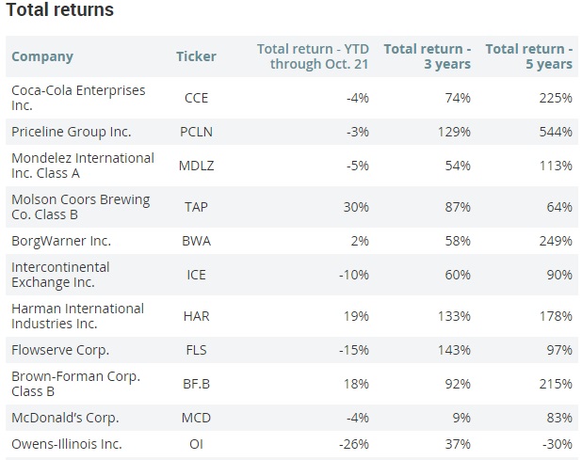Screen dimensions: 582x460
Task: Select the Flowserve Corp. row
Action: 60,350
